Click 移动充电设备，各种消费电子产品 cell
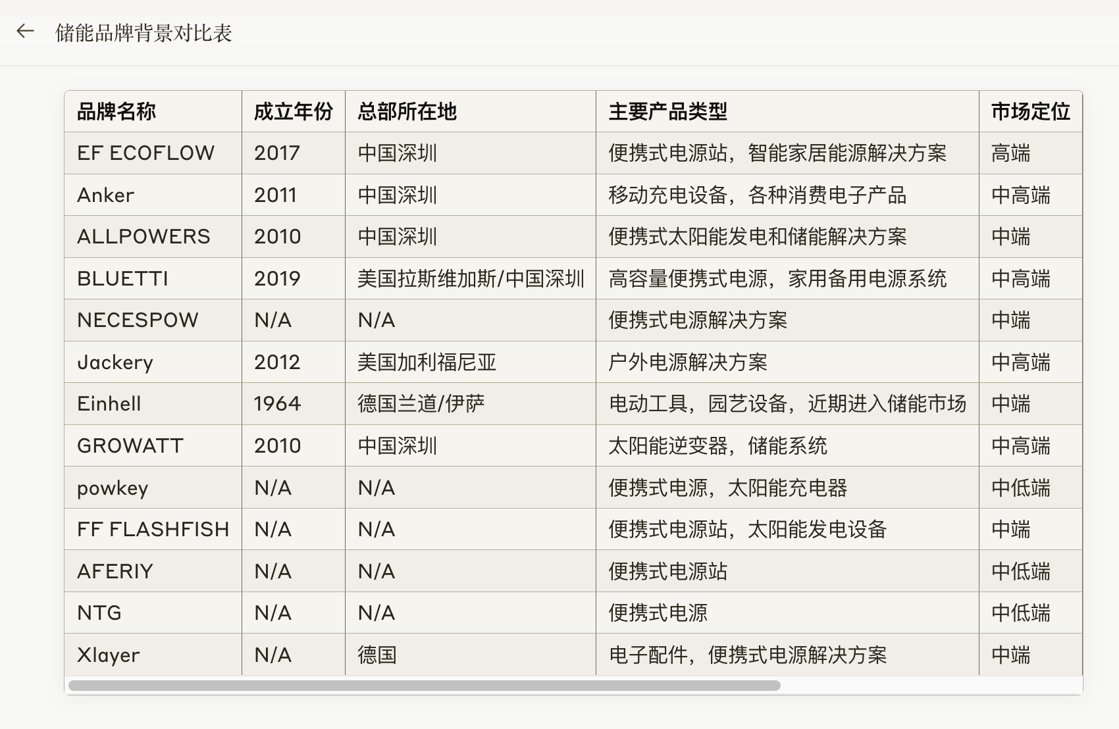Image resolution: width=1119 pixels, height=729 pixels. (x=788, y=195)
